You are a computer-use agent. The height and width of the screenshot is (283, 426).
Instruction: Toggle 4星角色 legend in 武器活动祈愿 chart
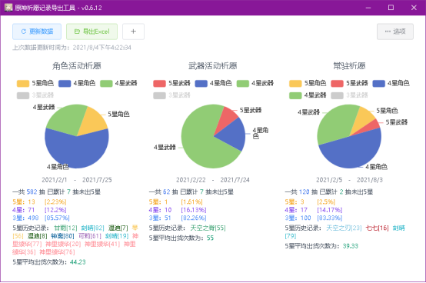213,83
